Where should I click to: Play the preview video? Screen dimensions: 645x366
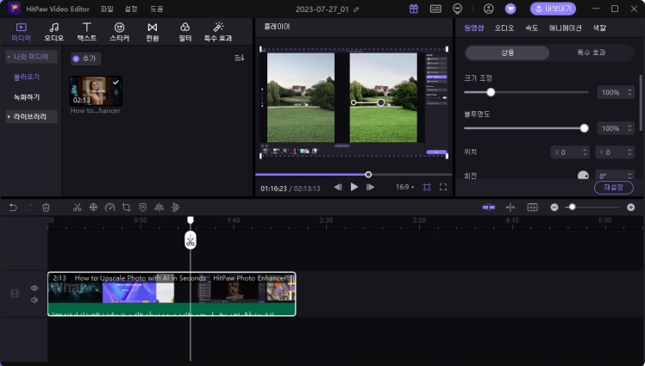[354, 187]
